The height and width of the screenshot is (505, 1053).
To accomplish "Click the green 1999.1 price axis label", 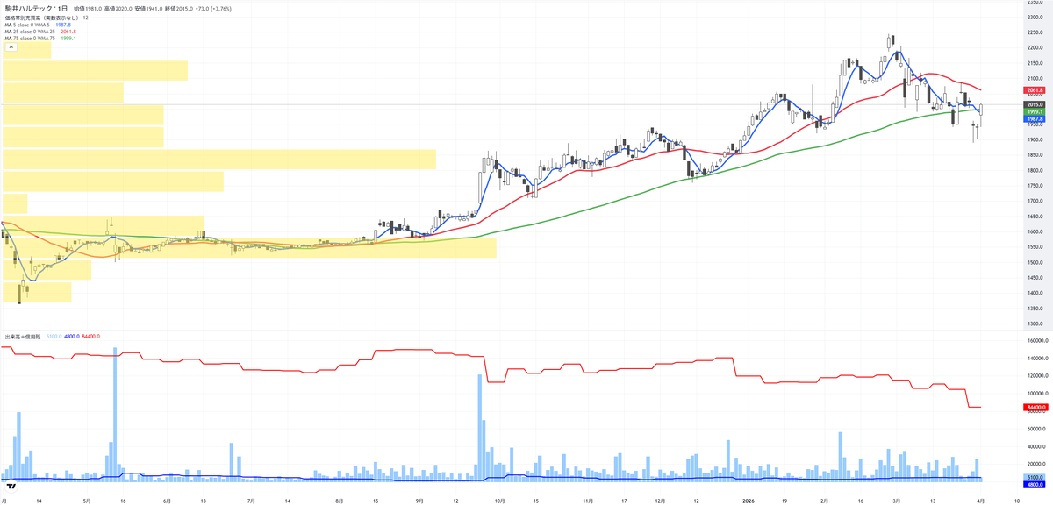I will click(1033, 112).
